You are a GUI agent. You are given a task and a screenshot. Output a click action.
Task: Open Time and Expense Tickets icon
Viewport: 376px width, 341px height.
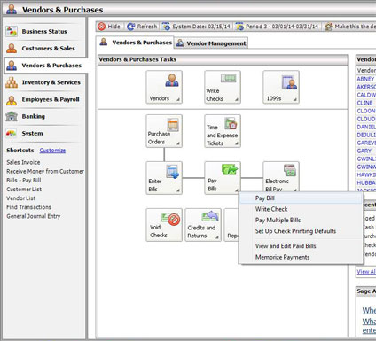[223, 131]
